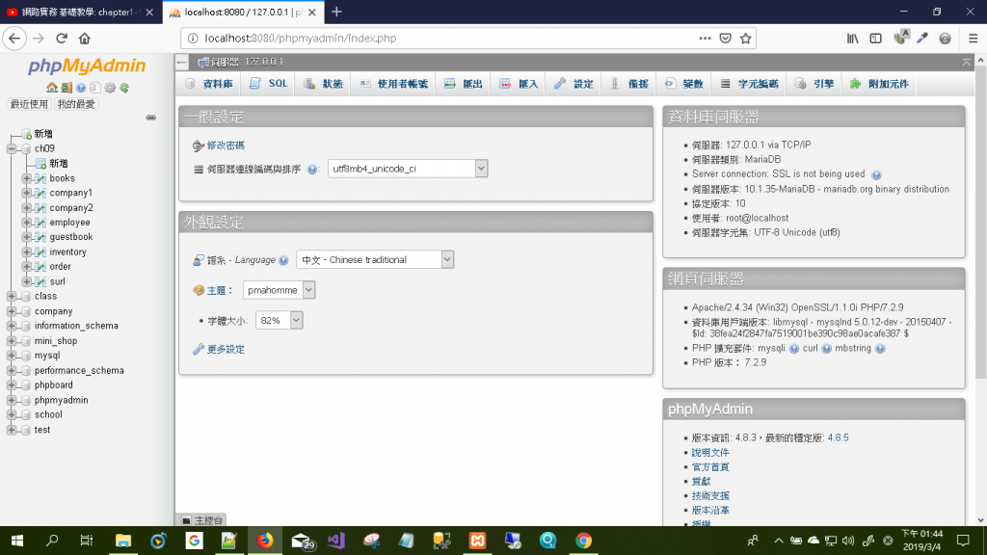Open the 匯入 (Import) tab
Viewport: 987px width, 555px height.
click(519, 84)
